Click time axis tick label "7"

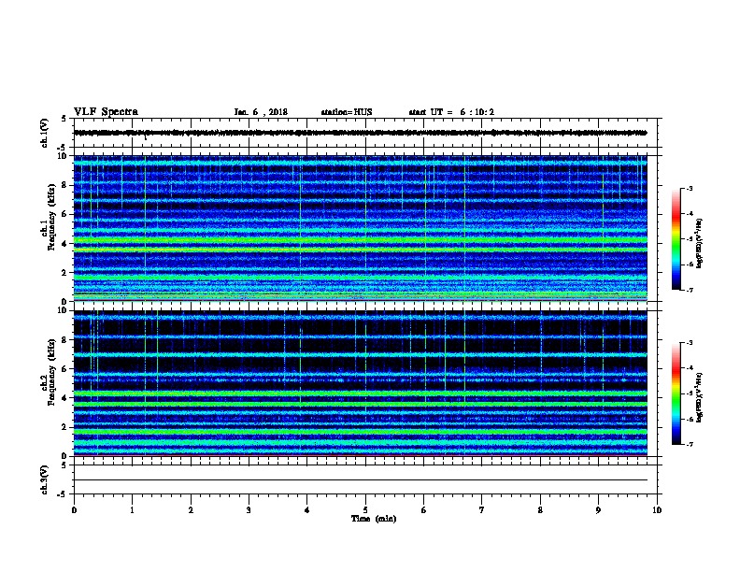click(x=482, y=509)
